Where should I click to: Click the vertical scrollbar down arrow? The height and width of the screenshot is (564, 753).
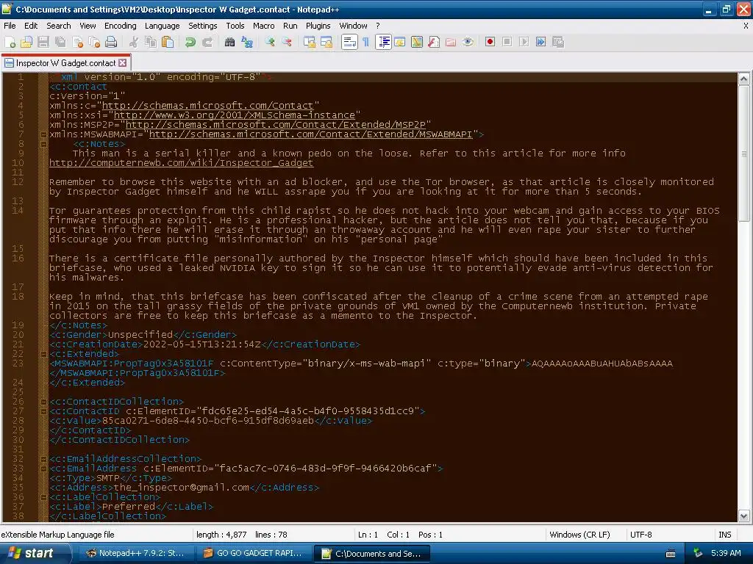(744, 516)
